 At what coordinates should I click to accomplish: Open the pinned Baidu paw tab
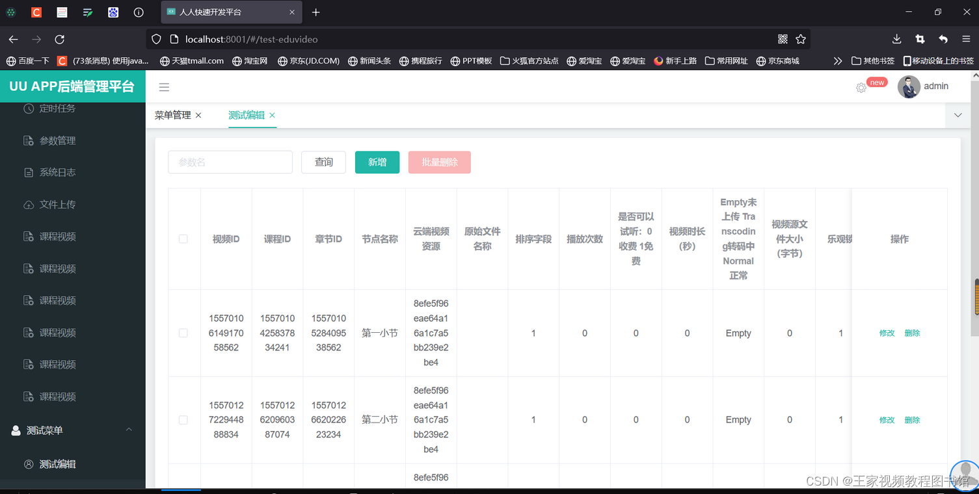pyautogui.click(x=113, y=12)
